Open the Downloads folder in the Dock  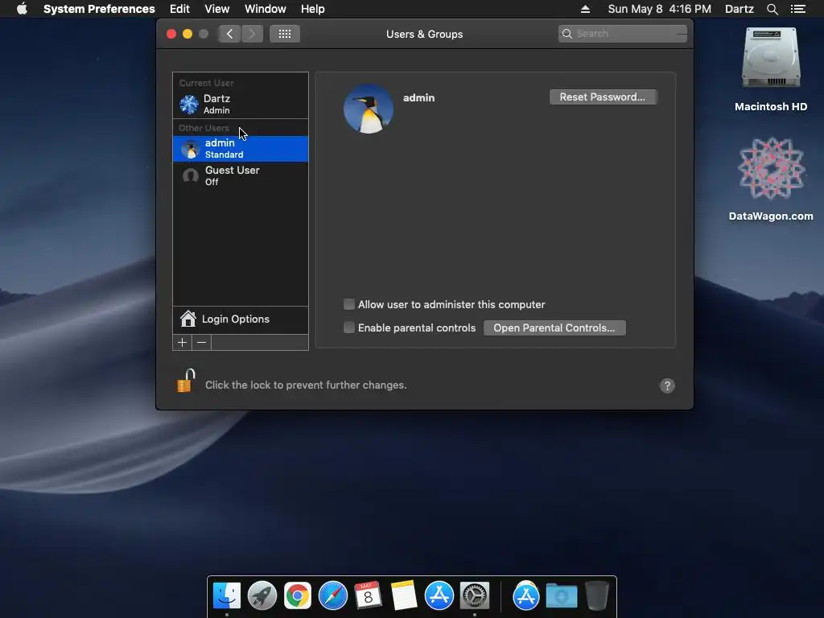tap(561, 595)
